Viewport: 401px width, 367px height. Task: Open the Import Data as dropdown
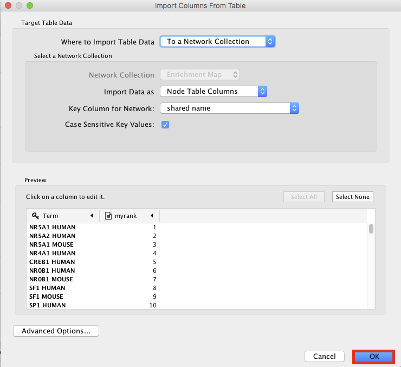pyautogui.click(x=214, y=92)
